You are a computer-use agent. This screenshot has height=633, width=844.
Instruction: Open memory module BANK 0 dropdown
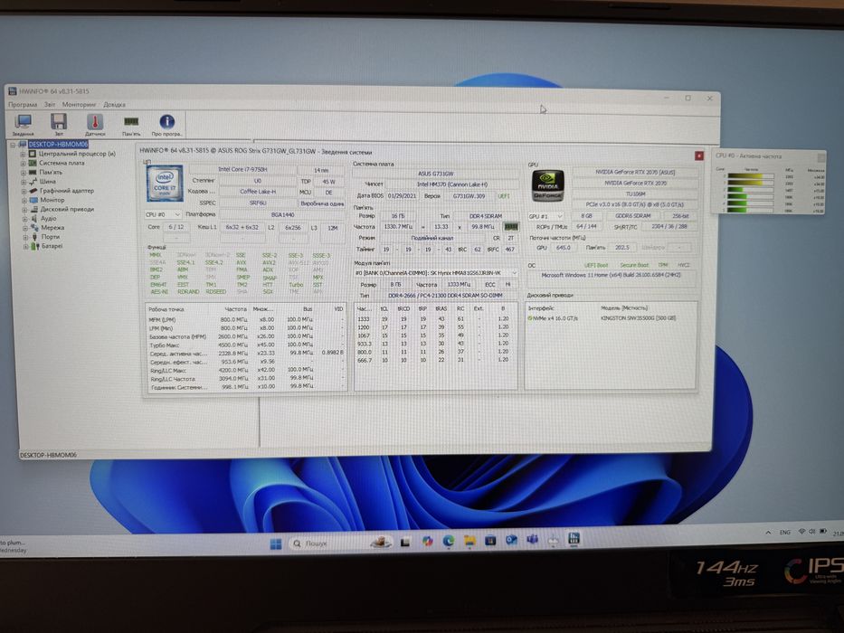point(436,273)
